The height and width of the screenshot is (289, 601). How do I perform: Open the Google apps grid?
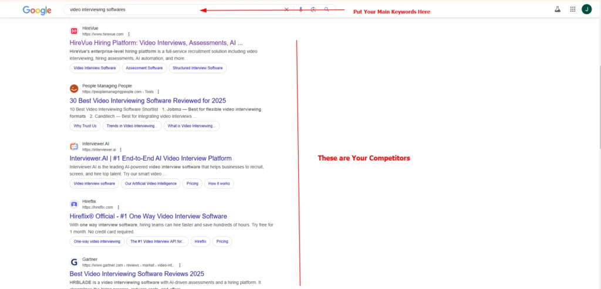pos(573,9)
